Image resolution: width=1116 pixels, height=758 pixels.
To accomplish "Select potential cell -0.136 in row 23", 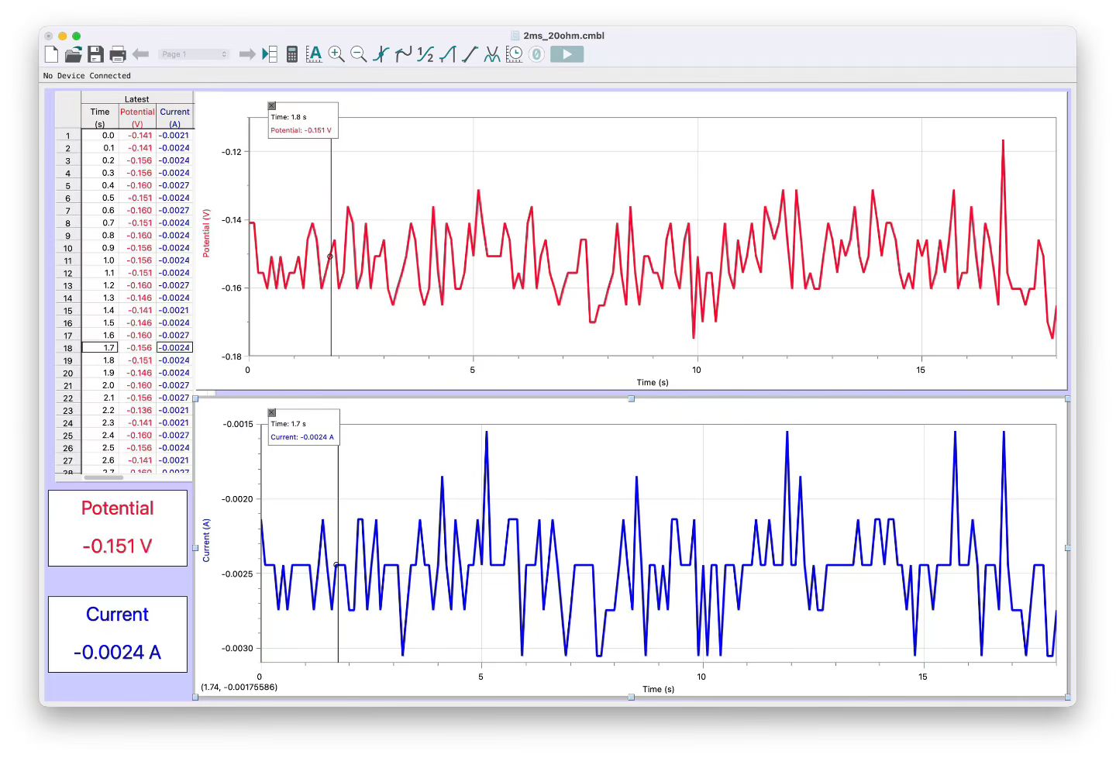I will [x=137, y=411].
